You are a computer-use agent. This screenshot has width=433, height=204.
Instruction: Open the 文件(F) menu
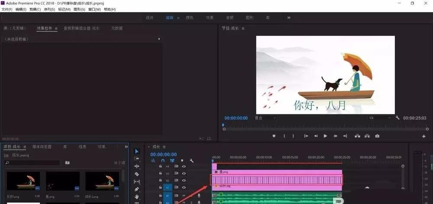tap(7, 10)
